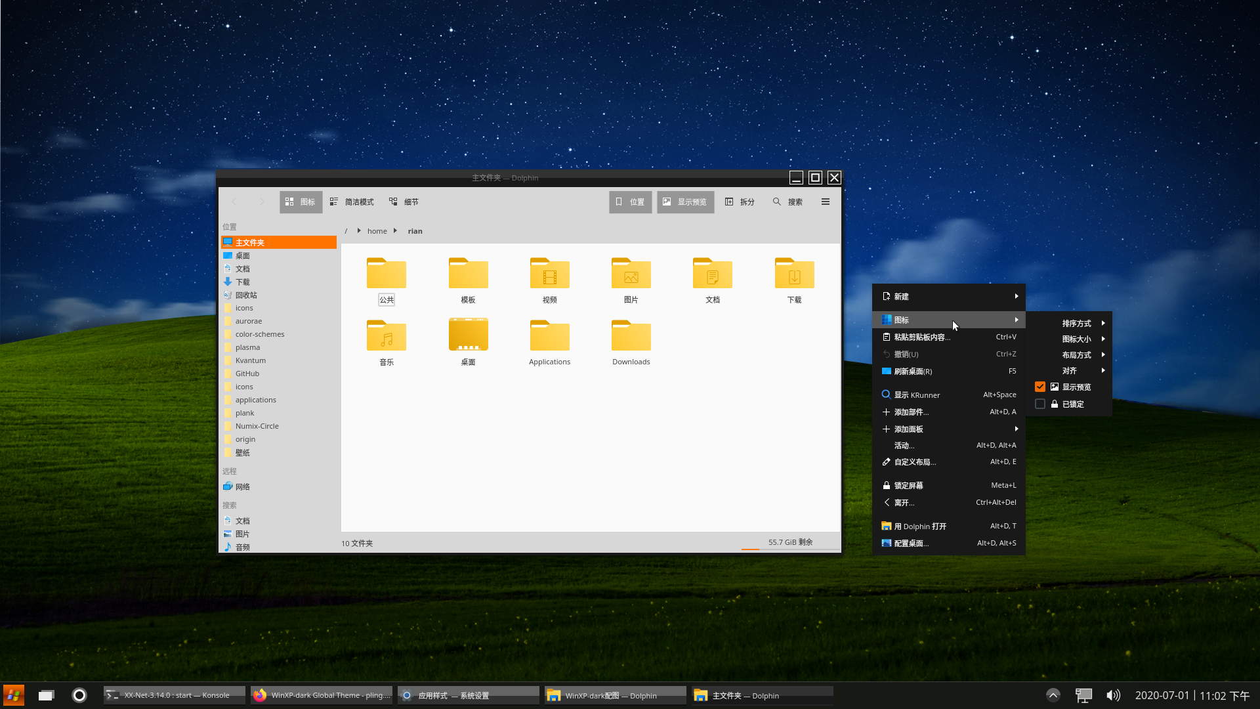1260x709 pixels.
Task: Select 回收站 in the places sidebar
Action: coord(279,295)
